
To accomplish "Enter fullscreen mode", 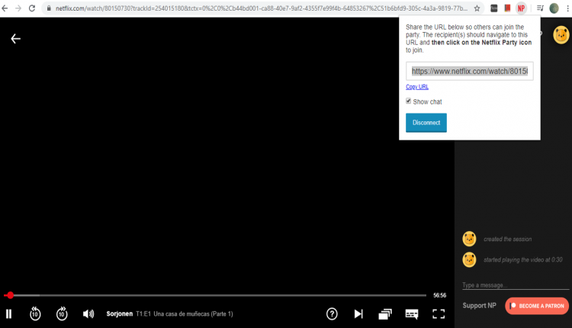I will pyautogui.click(x=439, y=314).
